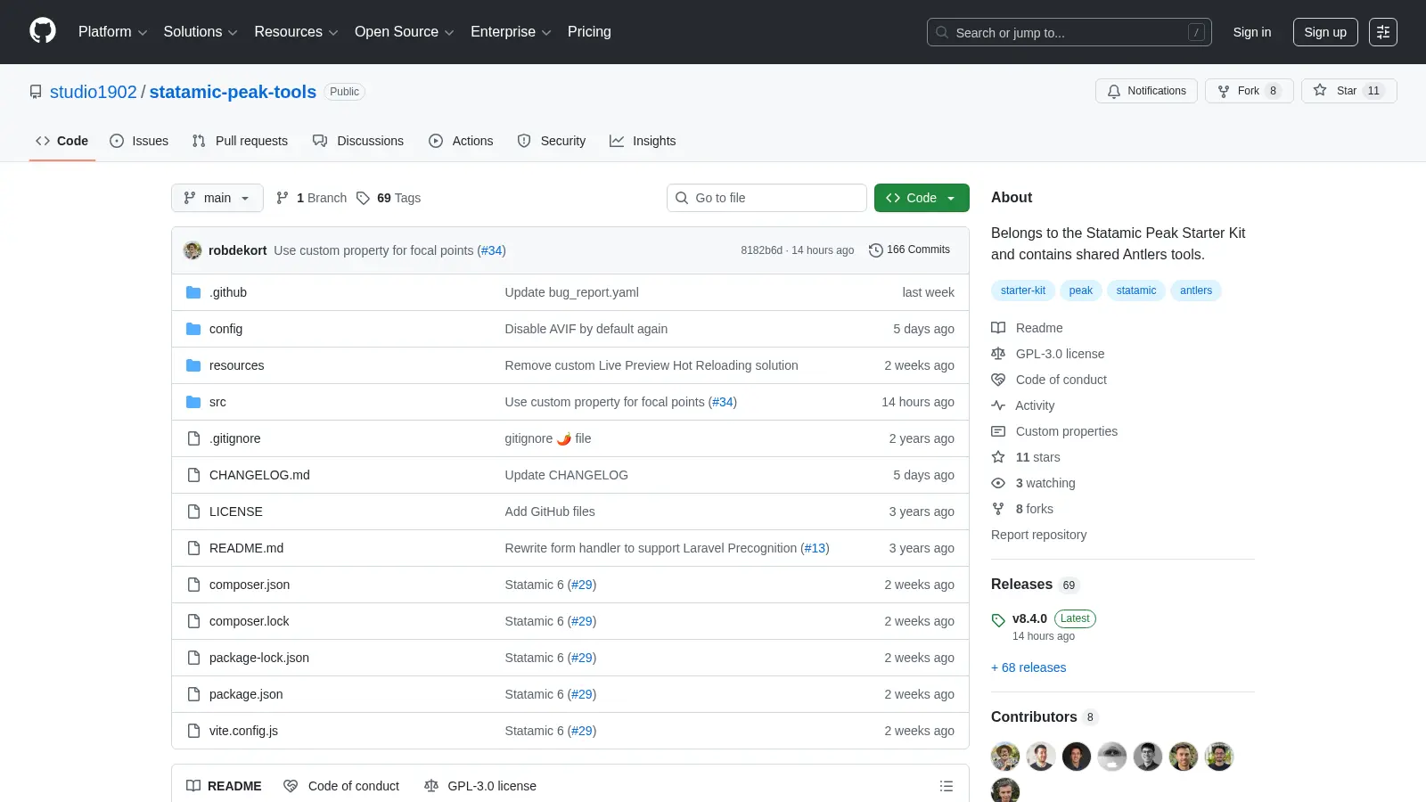View 166 Commits history
The width and height of the screenshot is (1426, 802).
pos(909,250)
